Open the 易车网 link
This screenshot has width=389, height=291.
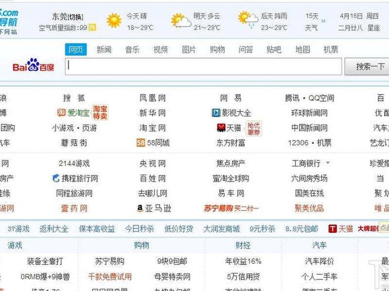coord(230,193)
